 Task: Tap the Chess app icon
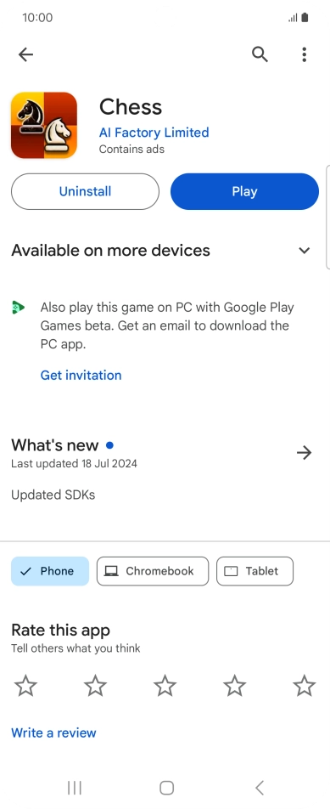(44, 125)
